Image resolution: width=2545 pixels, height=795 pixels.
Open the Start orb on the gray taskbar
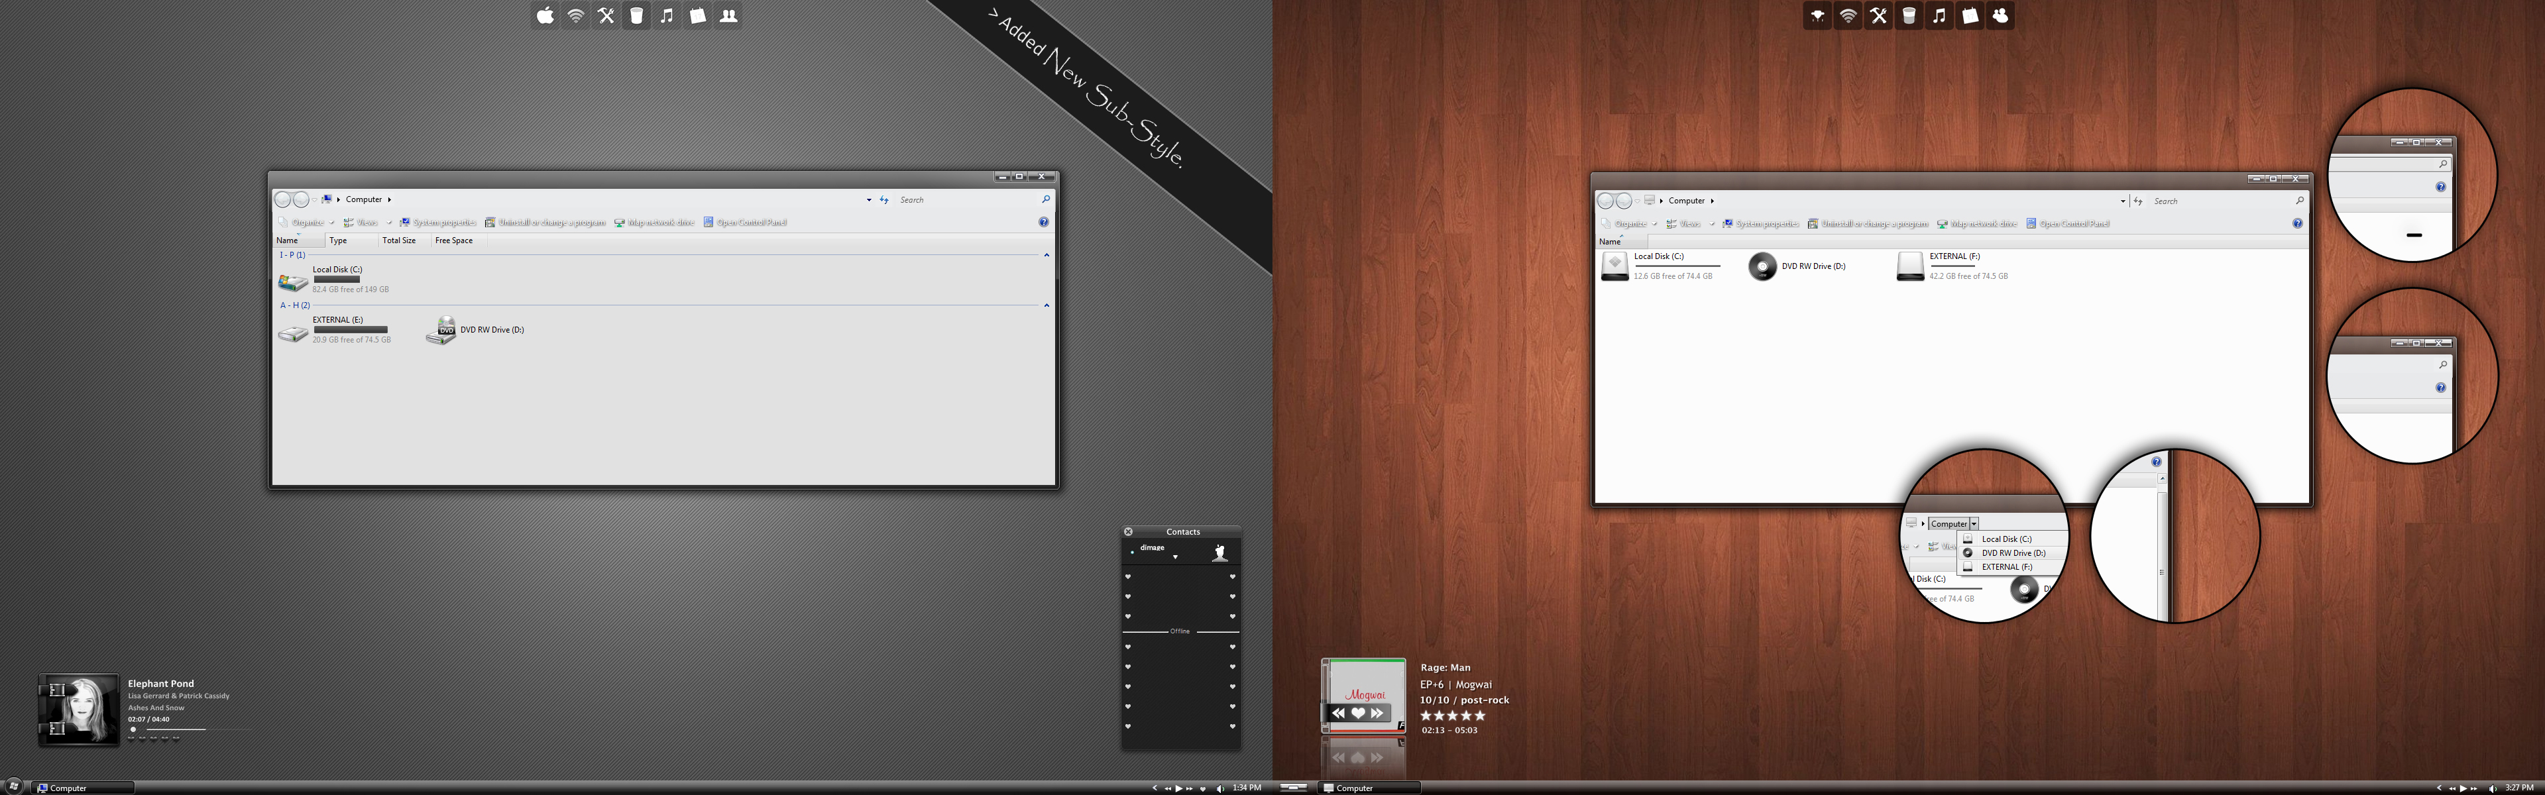click(14, 786)
